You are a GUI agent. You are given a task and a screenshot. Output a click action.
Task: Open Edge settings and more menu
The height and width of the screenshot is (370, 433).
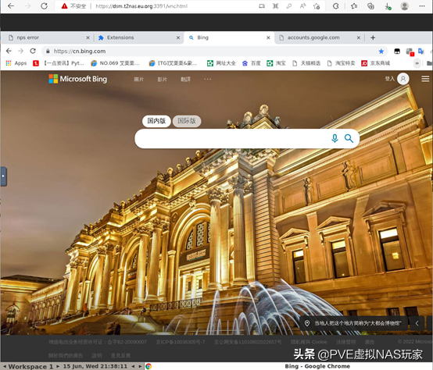[x=422, y=5]
